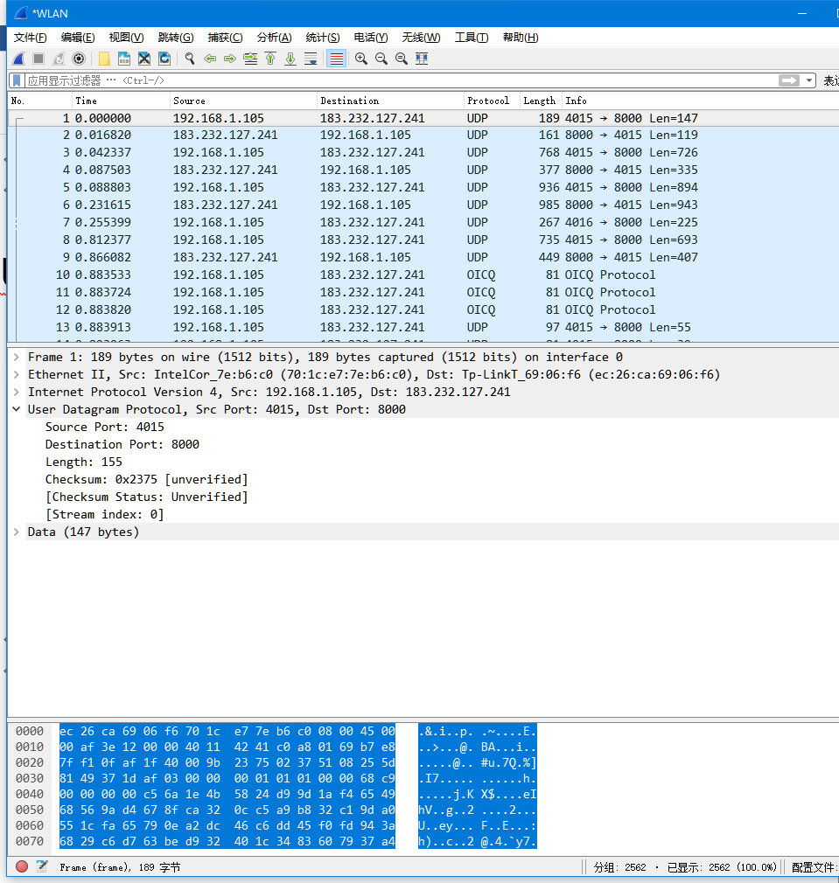Go to the first packet using toolbar icon

click(x=270, y=59)
